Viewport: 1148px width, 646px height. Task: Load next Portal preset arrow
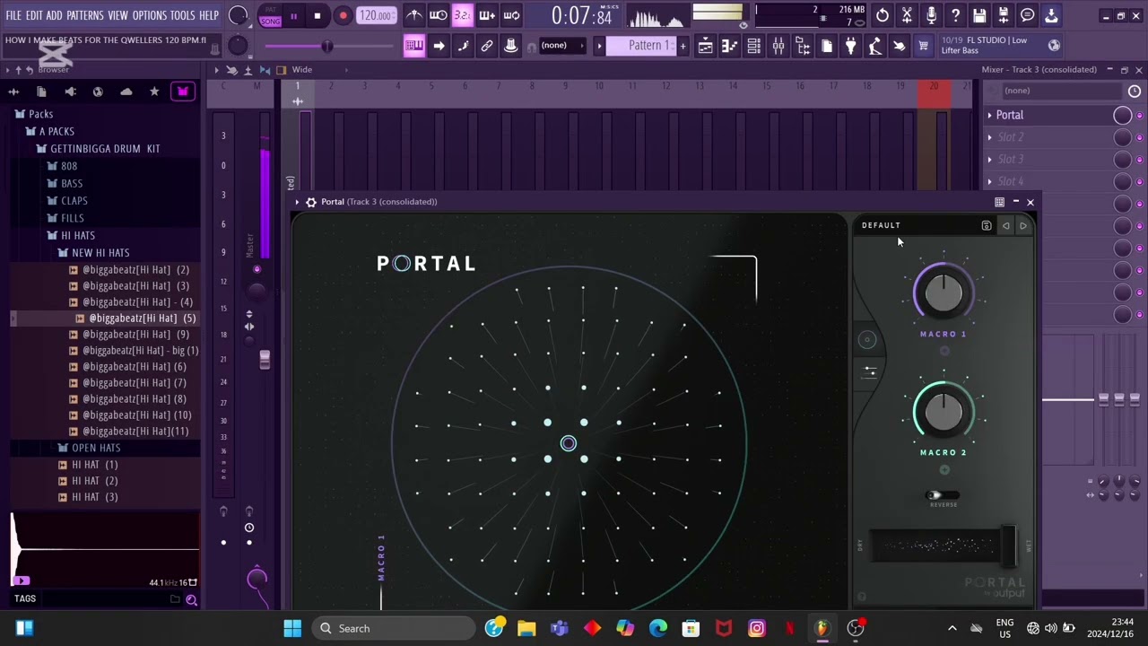[1022, 226]
